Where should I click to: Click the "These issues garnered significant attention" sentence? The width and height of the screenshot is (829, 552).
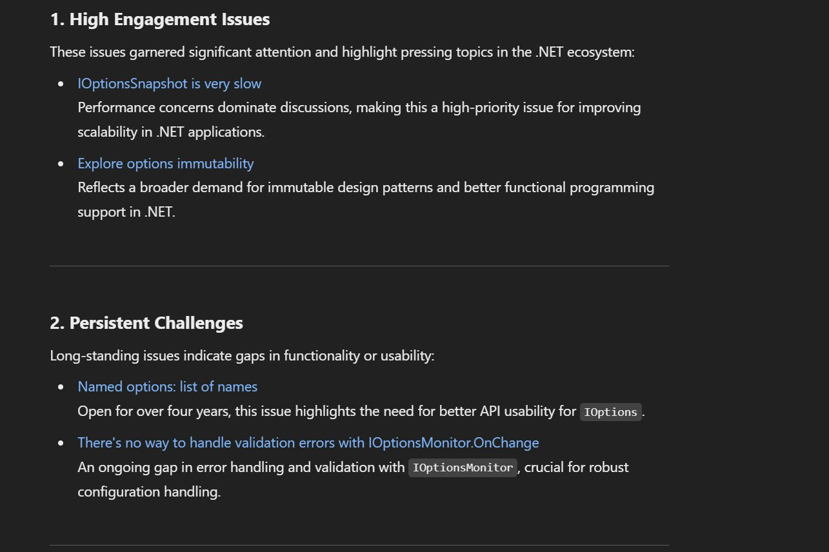342,52
